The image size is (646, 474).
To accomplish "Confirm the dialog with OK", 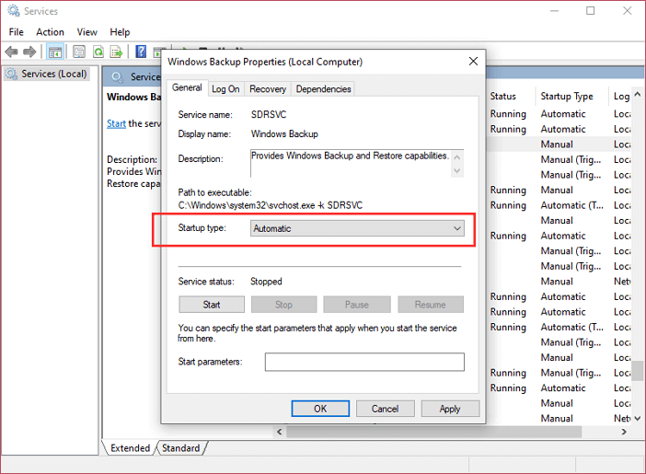I will [x=320, y=409].
